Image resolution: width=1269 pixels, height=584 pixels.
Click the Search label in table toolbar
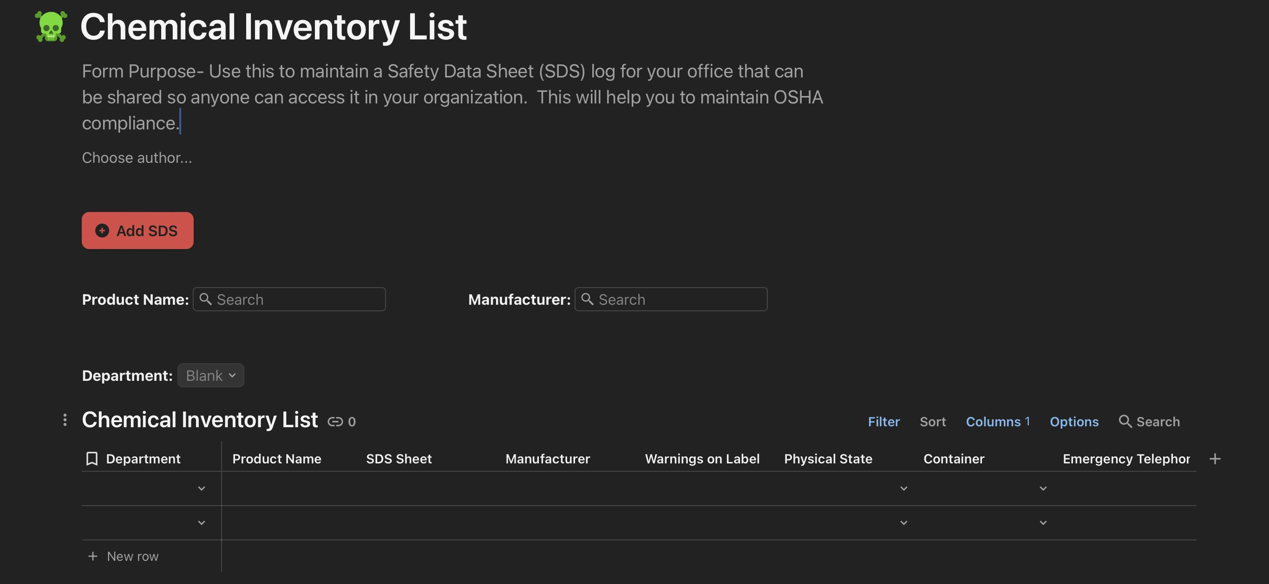(1158, 422)
